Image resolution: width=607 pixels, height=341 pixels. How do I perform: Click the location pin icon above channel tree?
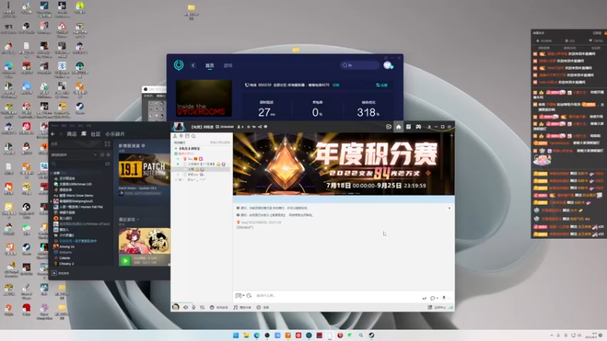(x=181, y=136)
